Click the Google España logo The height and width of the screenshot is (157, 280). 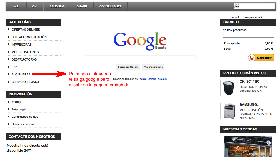(x=140, y=41)
